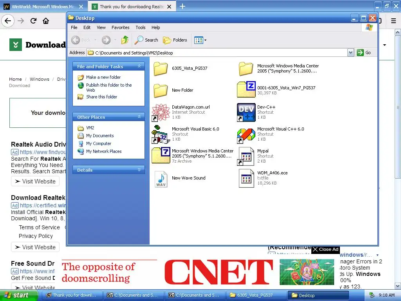
Task: Open the View menu
Action: [x=101, y=27]
